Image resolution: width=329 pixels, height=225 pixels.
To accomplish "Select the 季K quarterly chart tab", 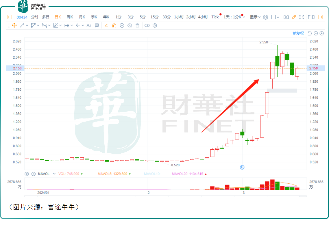I will pos(94,17).
